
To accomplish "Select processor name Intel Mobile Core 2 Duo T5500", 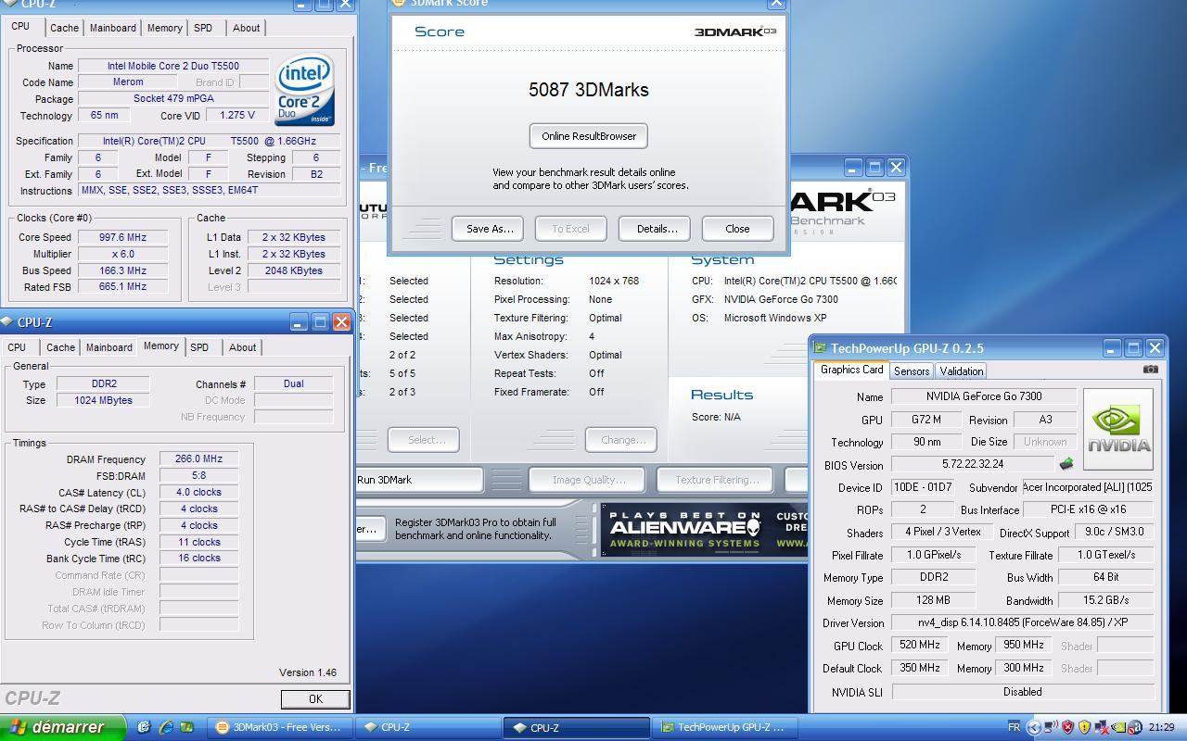I will [x=173, y=66].
